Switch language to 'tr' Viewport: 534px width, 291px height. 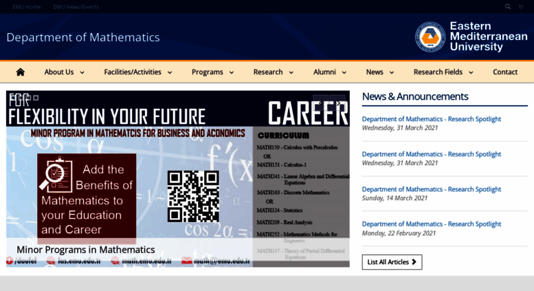[521, 7]
